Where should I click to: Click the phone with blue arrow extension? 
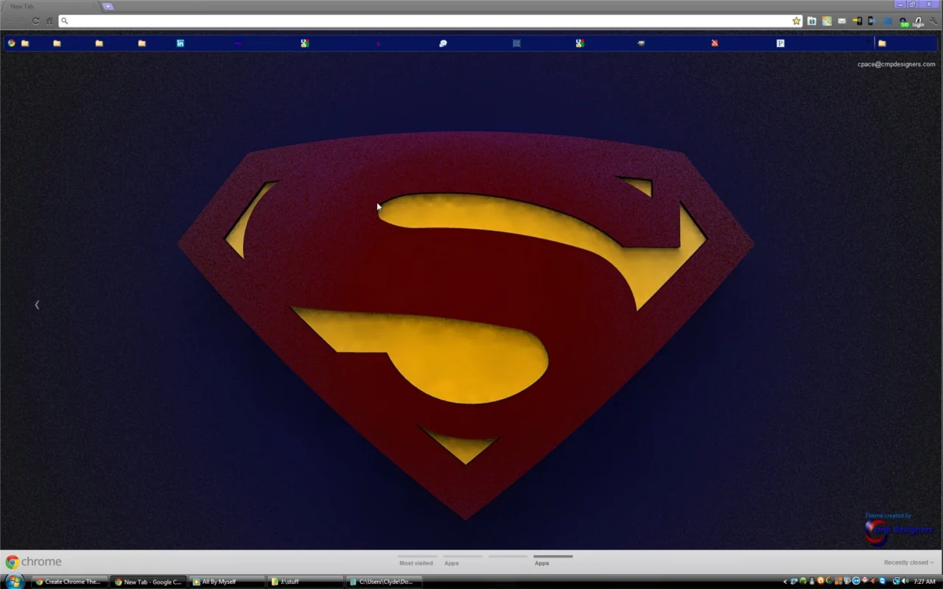click(x=871, y=21)
